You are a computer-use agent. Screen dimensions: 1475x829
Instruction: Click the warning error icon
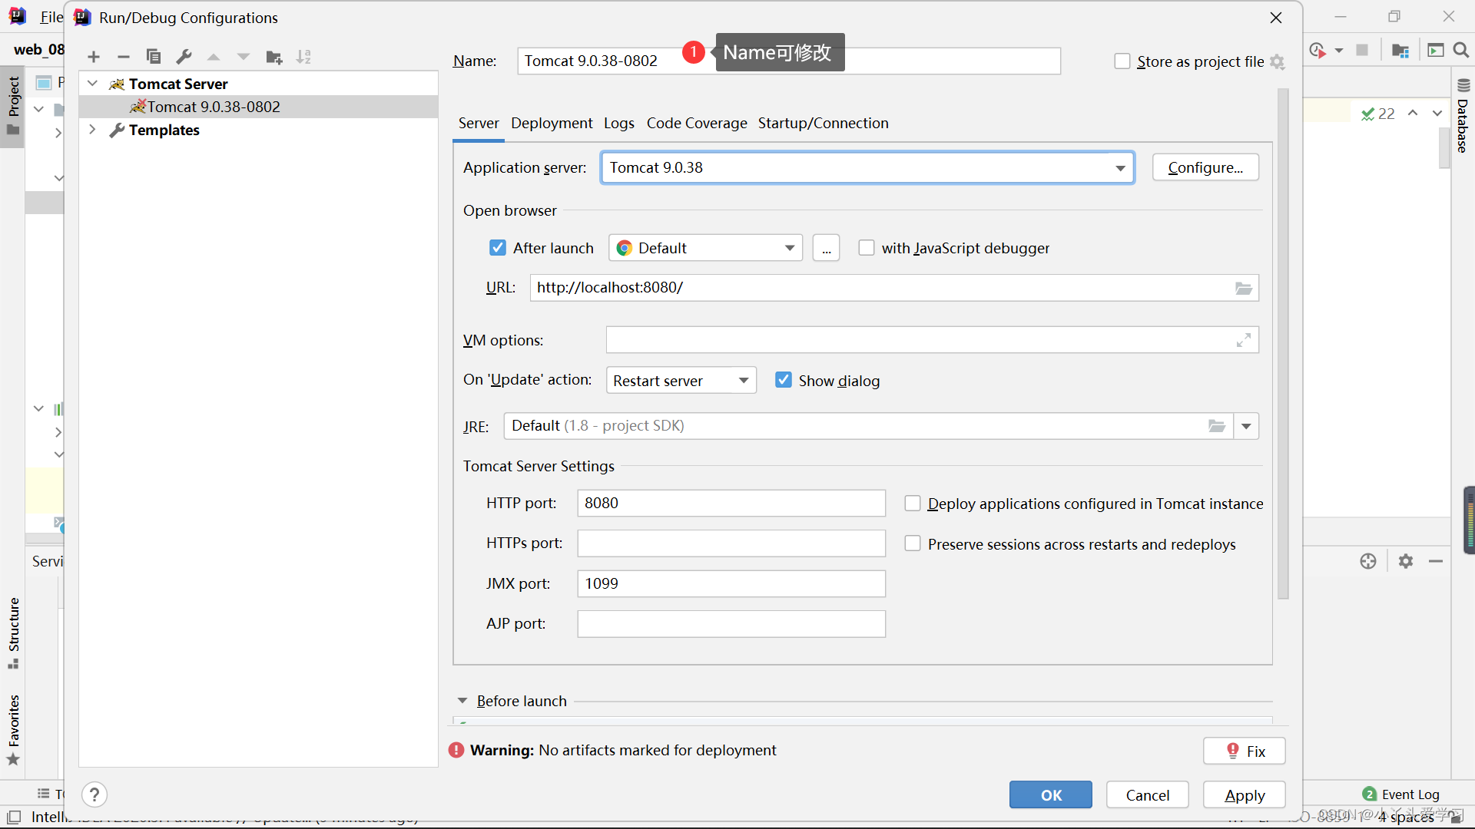[456, 750]
